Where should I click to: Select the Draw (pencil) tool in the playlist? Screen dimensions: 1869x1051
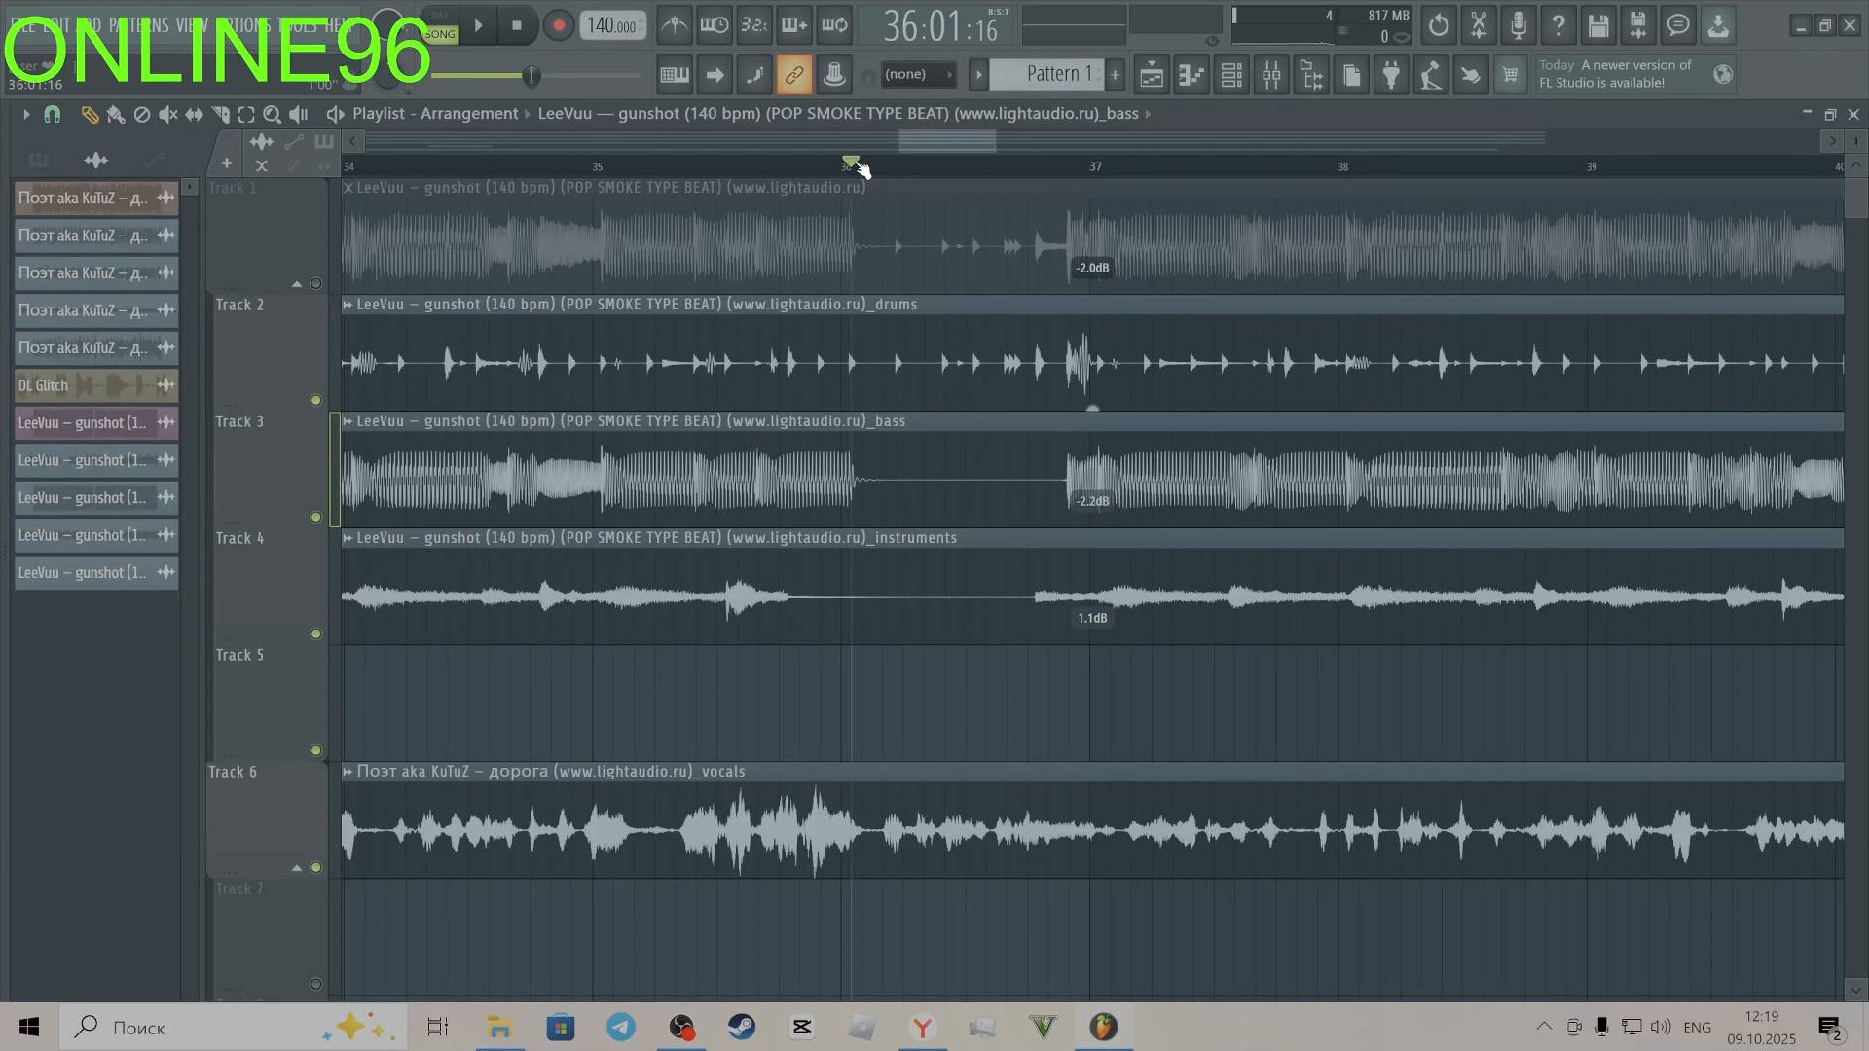click(x=90, y=114)
